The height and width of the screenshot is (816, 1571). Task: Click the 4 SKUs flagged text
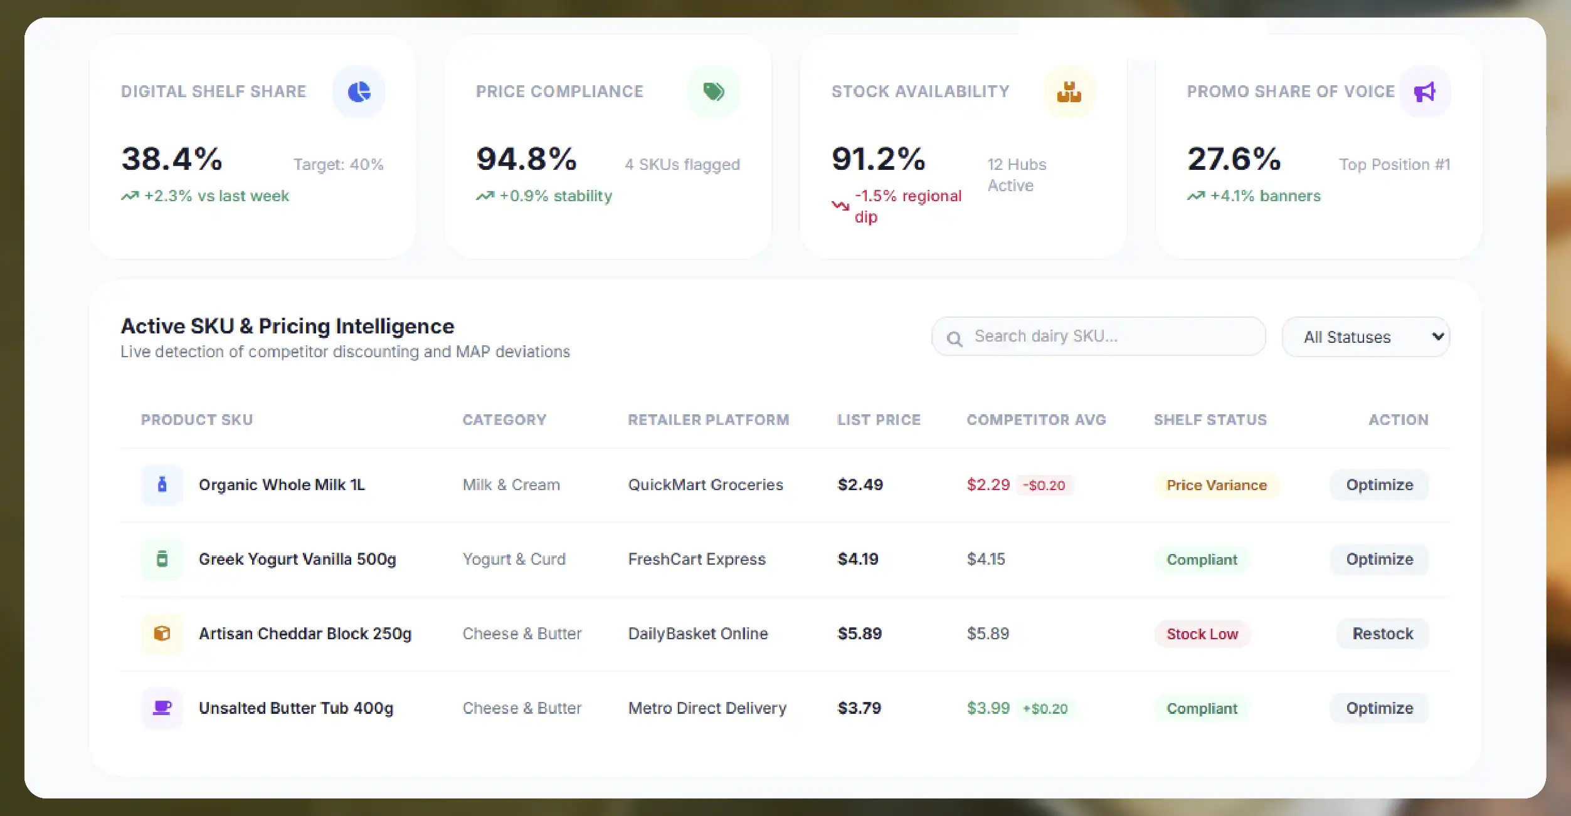pos(682,164)
